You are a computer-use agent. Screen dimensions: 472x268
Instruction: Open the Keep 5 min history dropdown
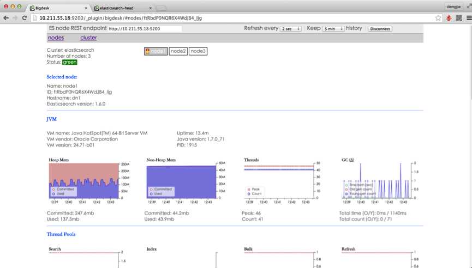tap(333, 28)
